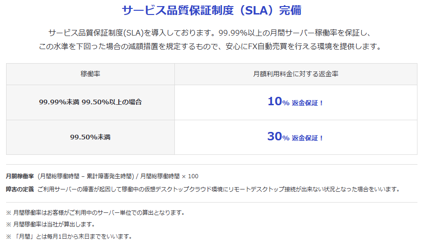Click the intro sentence mentioning 99.99%以上
The image size is (424, 247).
click(211, 34)
